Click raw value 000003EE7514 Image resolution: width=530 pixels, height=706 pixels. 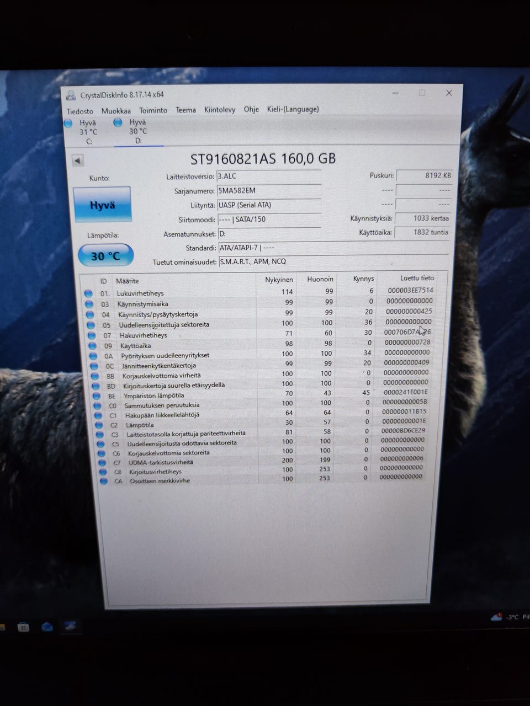pyautogui.click(x=410, y=290)
